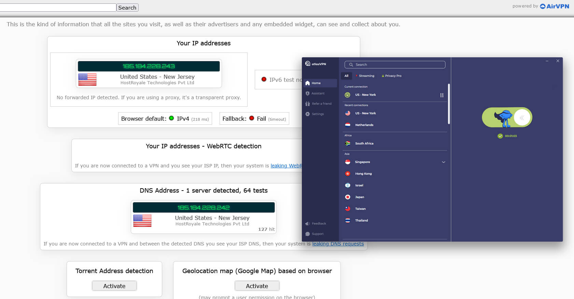Click the green power icon of current connection
Image resolution: width=574 pixels, height=299 pixels.
pyautogui.click(x=347, y=95)
